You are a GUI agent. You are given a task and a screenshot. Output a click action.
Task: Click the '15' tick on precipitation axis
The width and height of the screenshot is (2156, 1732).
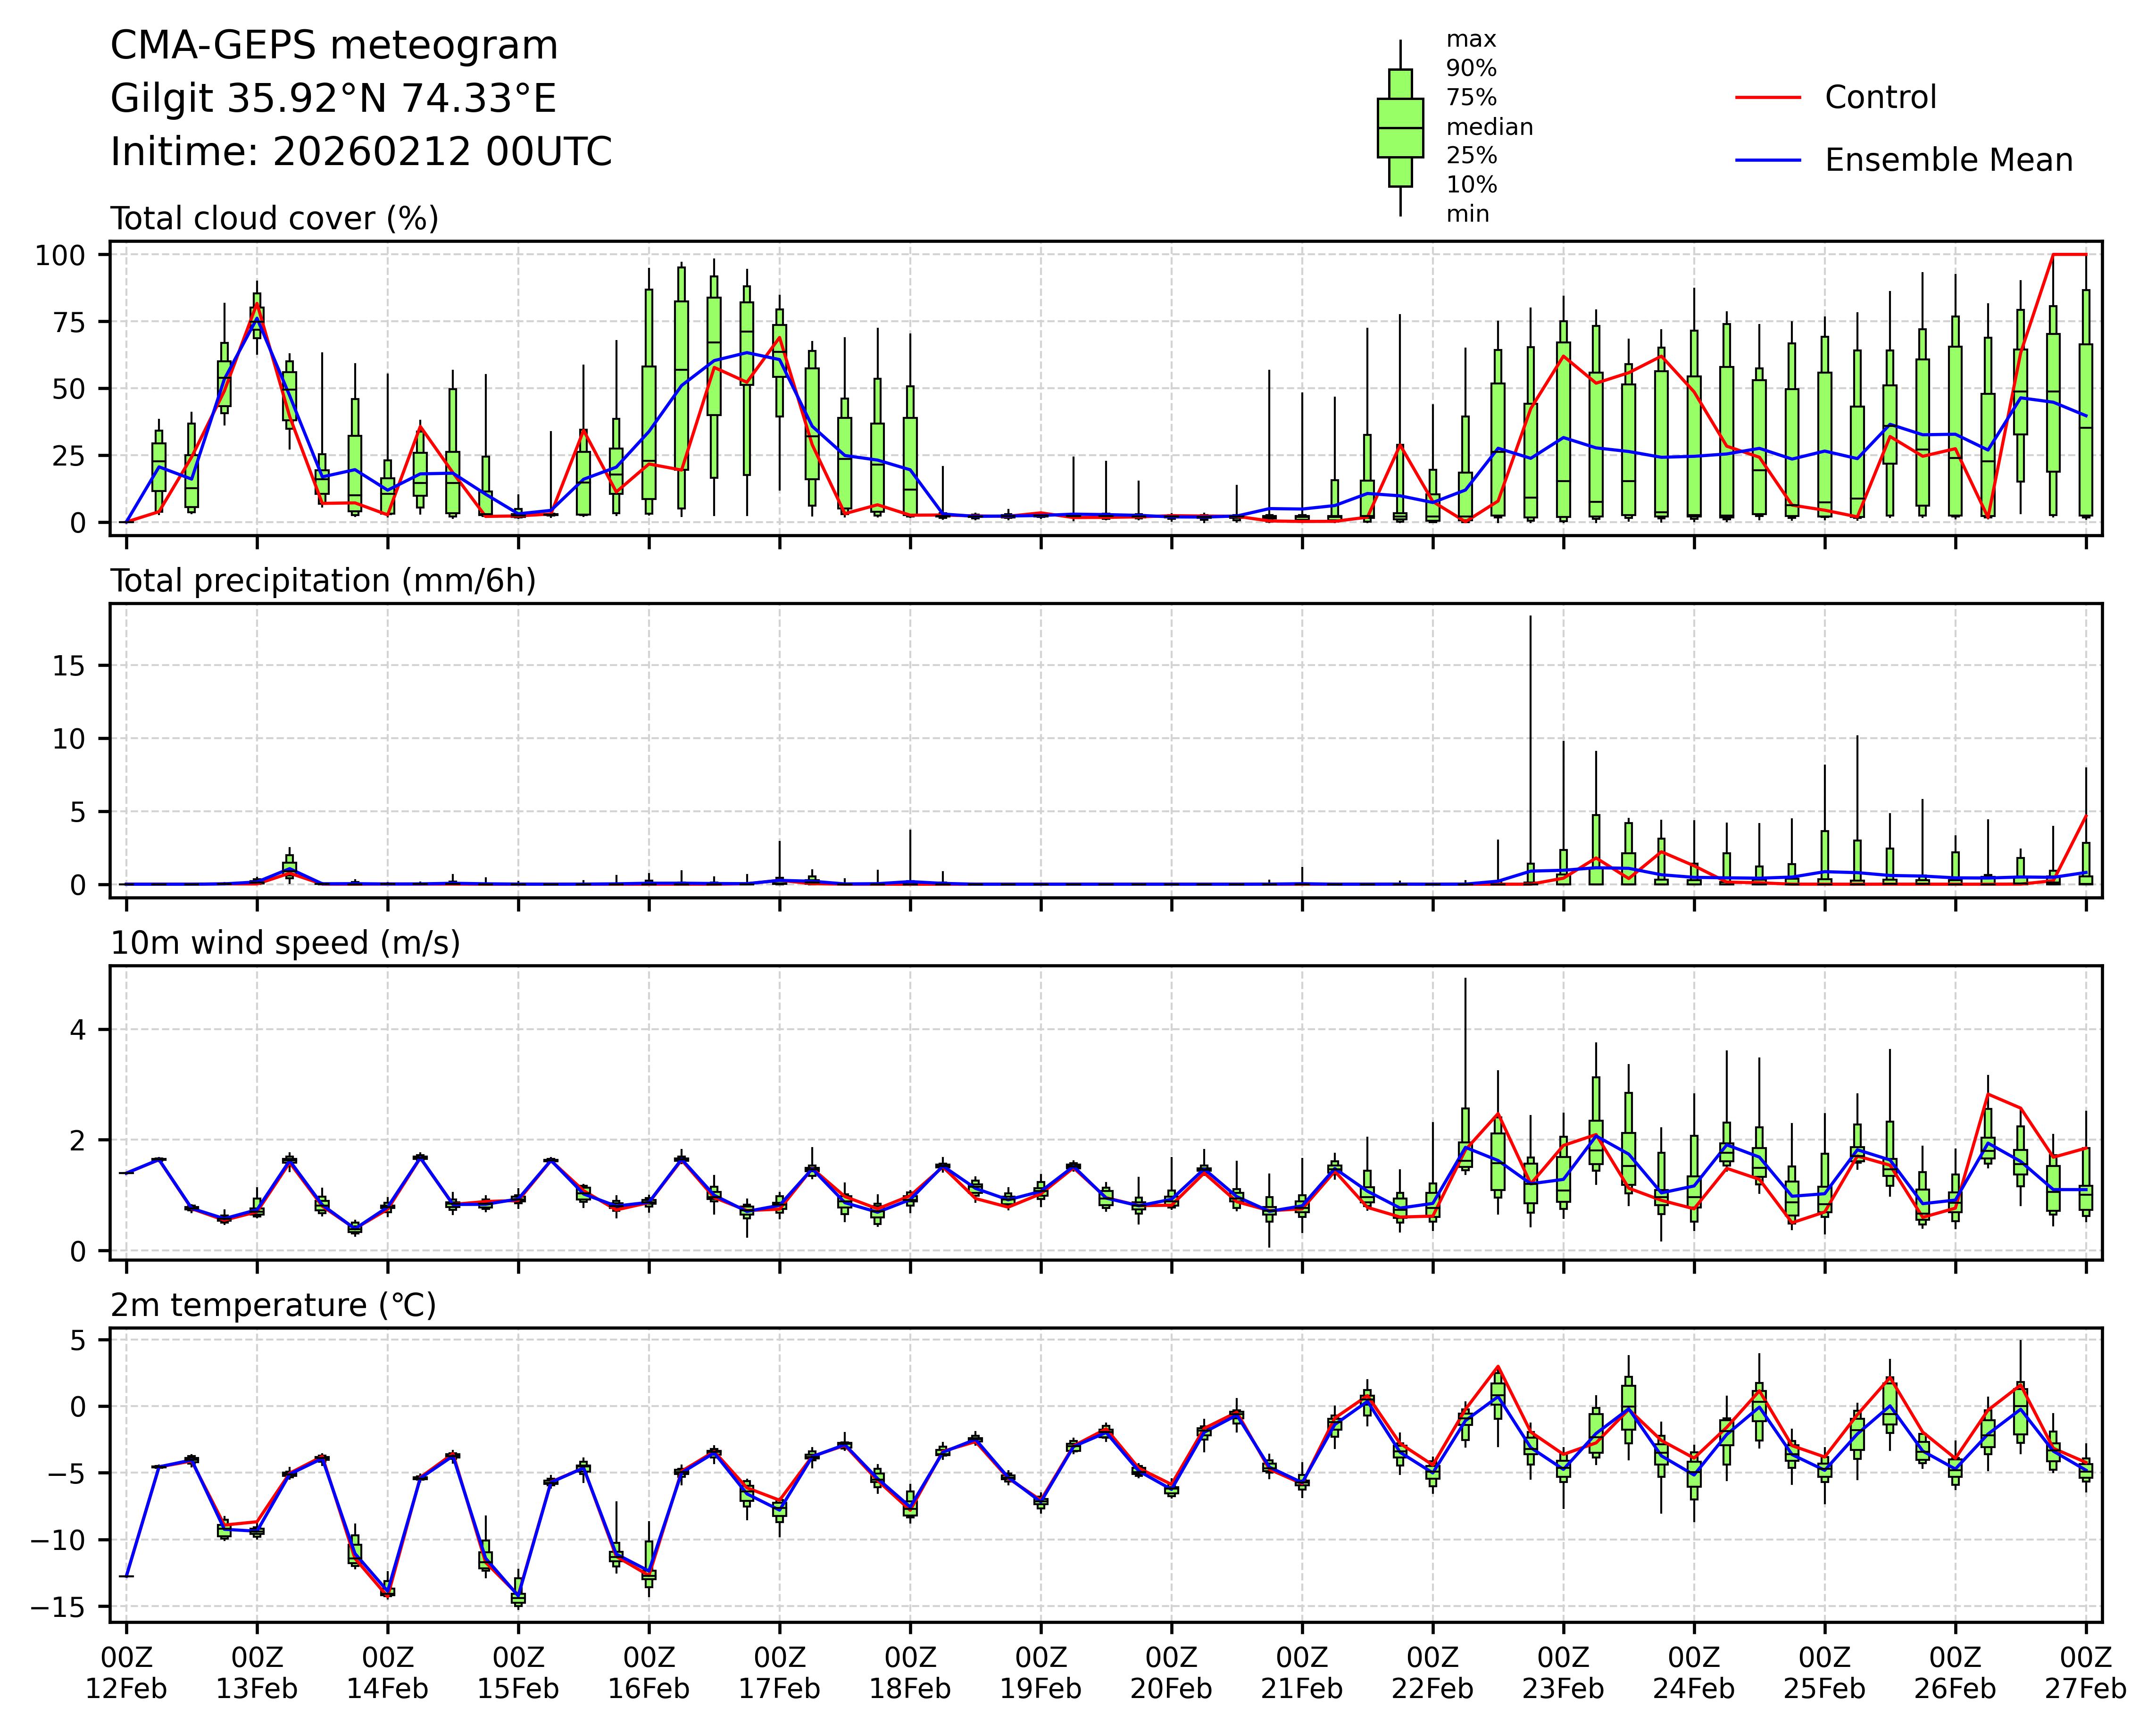[68, 666]
